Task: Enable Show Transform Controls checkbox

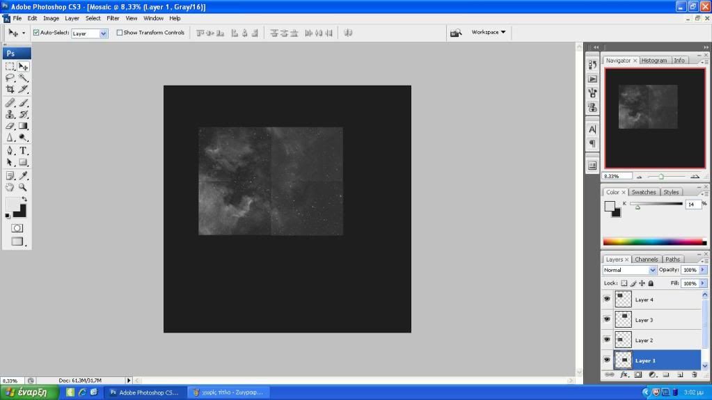Action: 120,33
